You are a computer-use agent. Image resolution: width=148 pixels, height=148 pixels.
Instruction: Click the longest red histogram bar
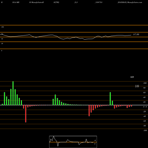click(x=26, y=114)
